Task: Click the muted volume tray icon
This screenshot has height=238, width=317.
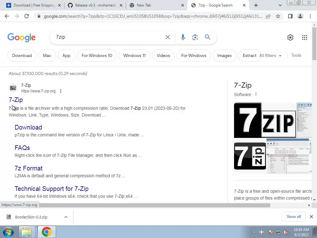Action: [286, 232]
